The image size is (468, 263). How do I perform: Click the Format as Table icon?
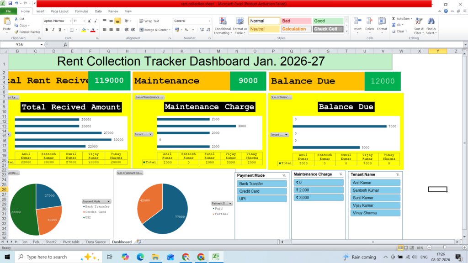239,22
